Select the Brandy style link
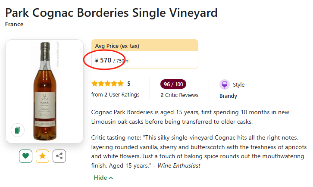The height and width of the screenshot is (187, 313). pos(228,96)
